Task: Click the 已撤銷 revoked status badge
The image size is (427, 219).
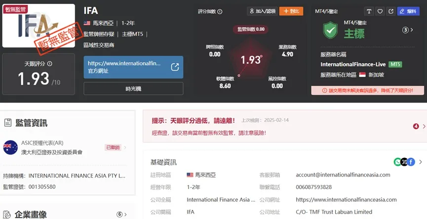Action: [x=113, y=147]
